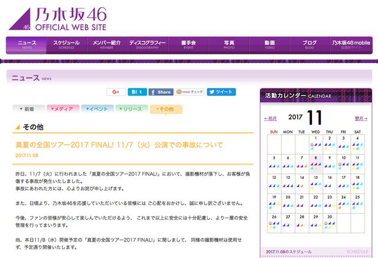Click the Hatena bookmark B! button

[x=137, y=92]
